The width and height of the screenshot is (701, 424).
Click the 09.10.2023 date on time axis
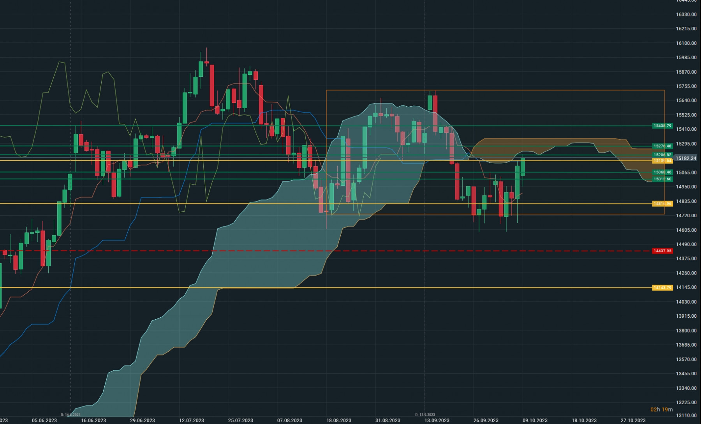(535, 420)
